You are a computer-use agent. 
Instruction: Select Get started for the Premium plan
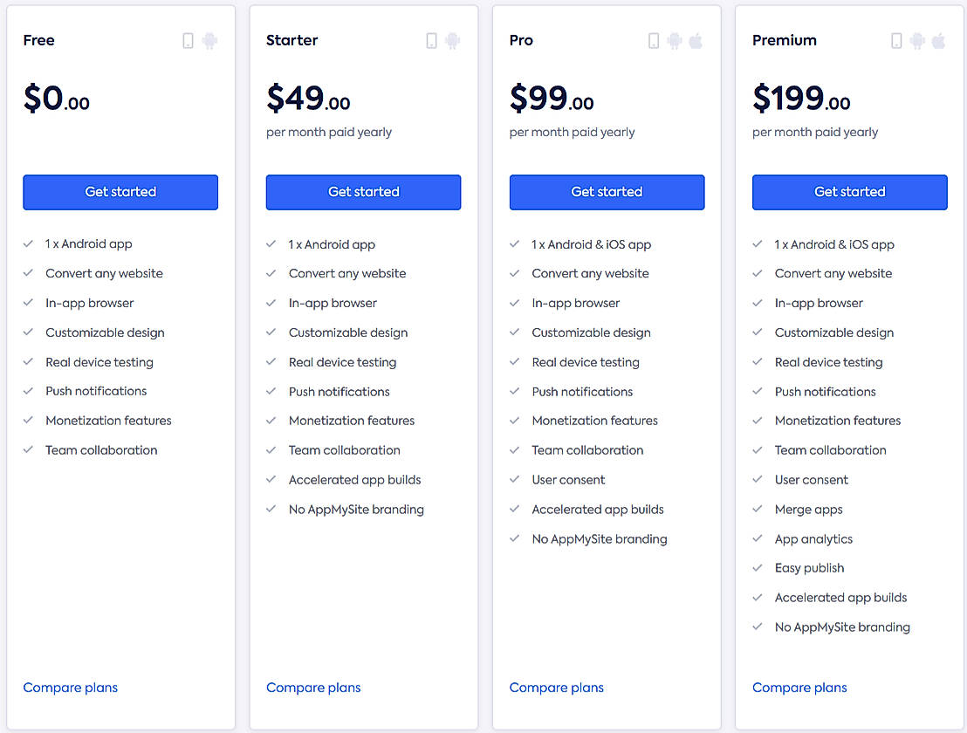849,192
